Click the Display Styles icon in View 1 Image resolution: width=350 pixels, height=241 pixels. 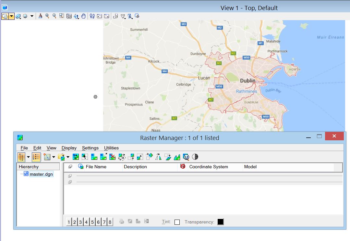(x=18, y=16)
